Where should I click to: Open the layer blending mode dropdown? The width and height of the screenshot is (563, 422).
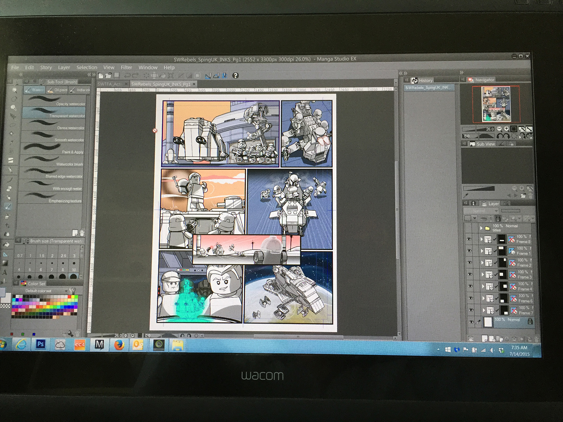pos(481,211)
